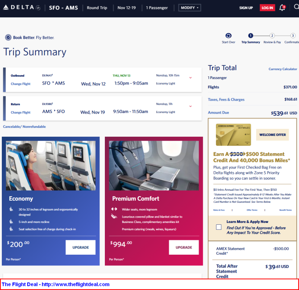Open the Benefit Terms link
The width and height of the screenshot is (299, 290).
click(285, 210)
